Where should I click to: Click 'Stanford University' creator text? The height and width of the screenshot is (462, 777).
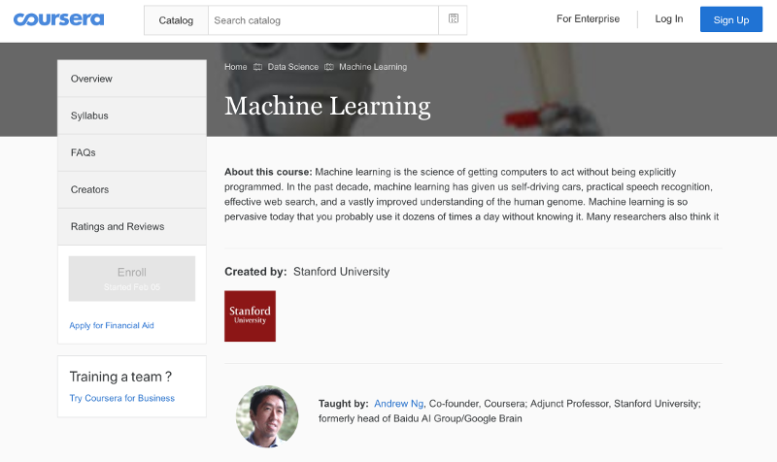coord(342,272)
